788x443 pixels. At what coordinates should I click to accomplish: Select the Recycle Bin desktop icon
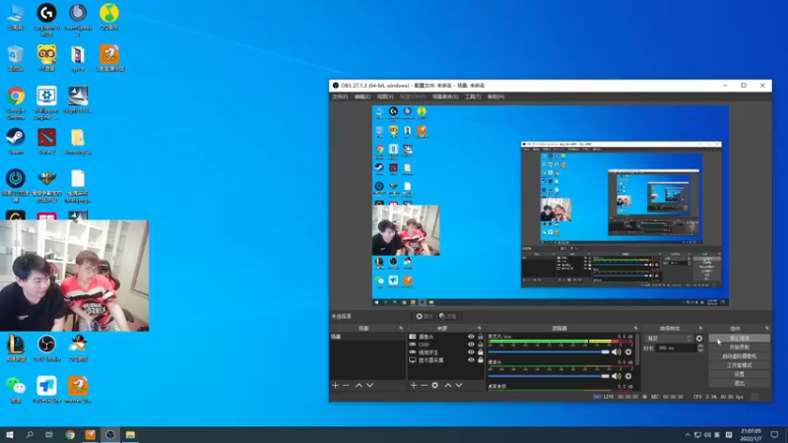point(16,58)
